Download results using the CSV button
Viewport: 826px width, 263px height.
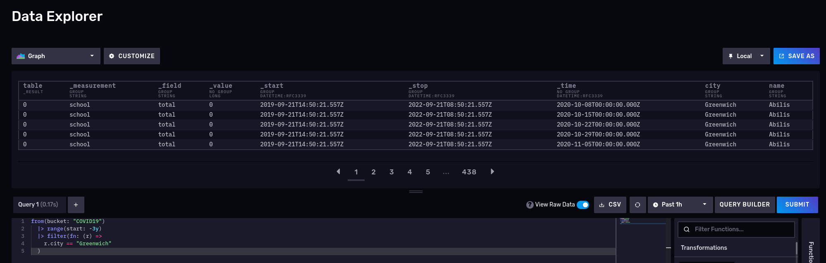610,205
